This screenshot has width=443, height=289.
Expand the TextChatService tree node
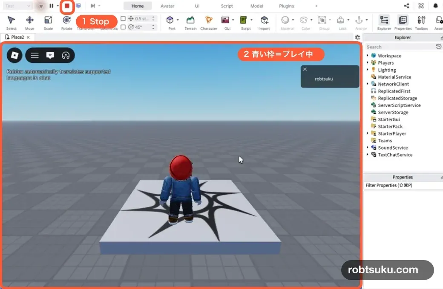tap(367, 155)
